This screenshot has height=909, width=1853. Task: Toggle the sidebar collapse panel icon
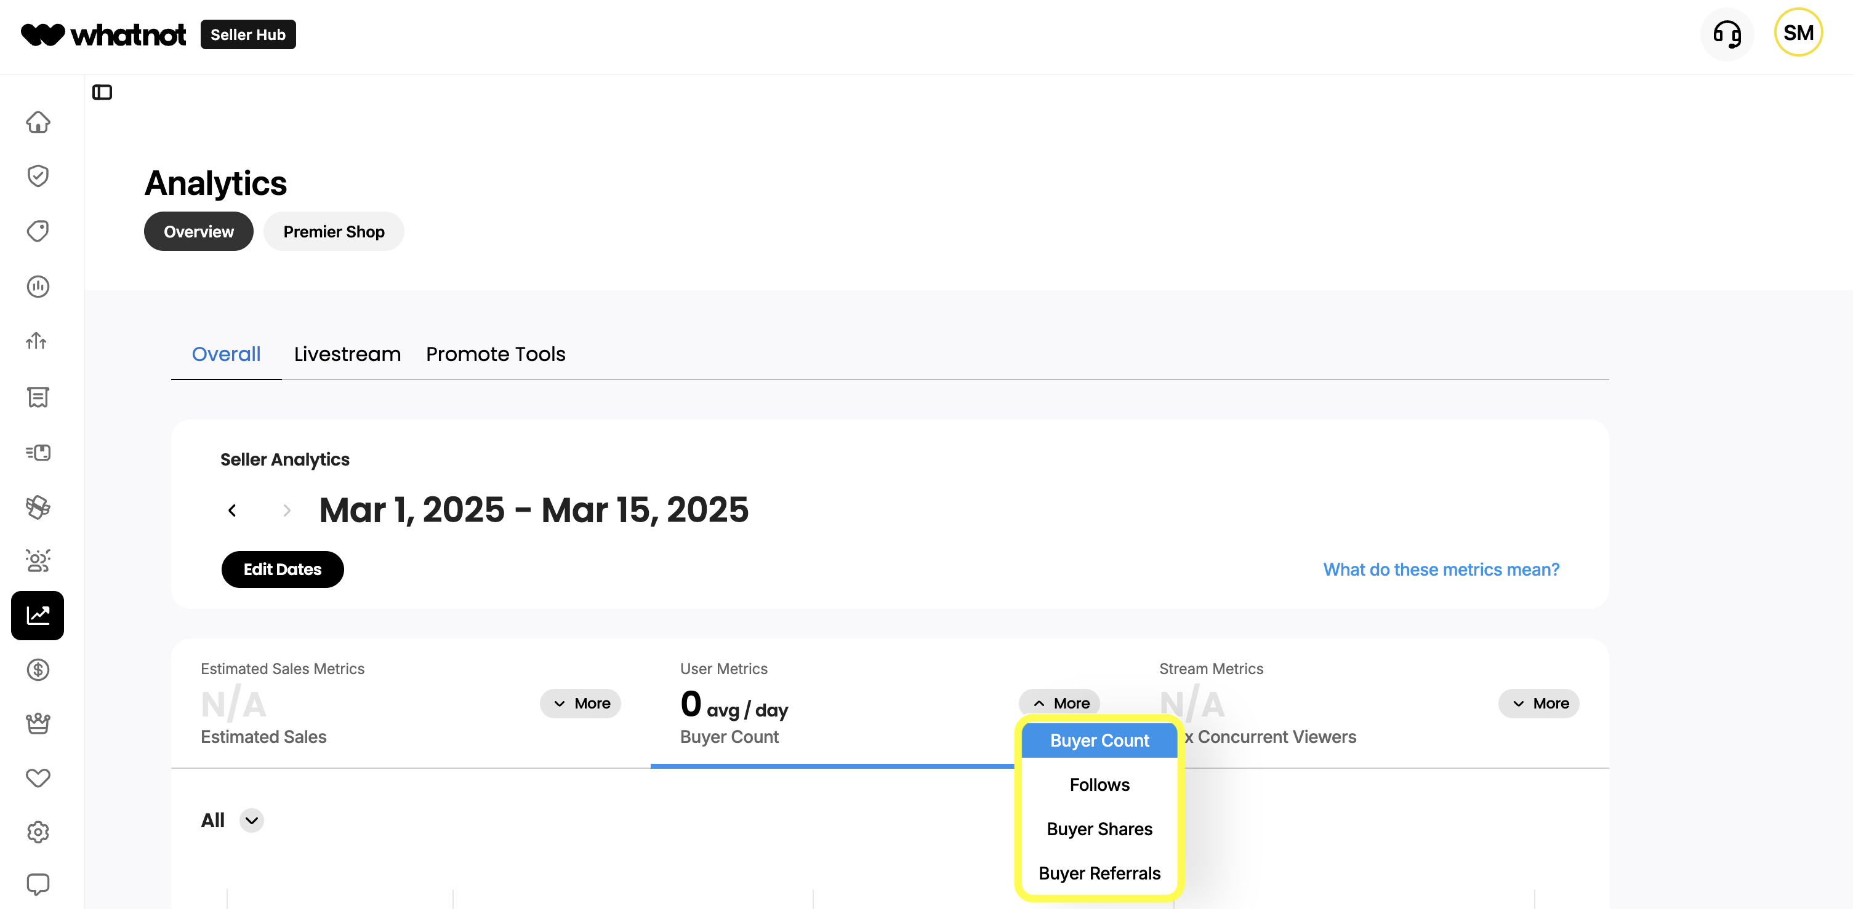coord(102,92)
